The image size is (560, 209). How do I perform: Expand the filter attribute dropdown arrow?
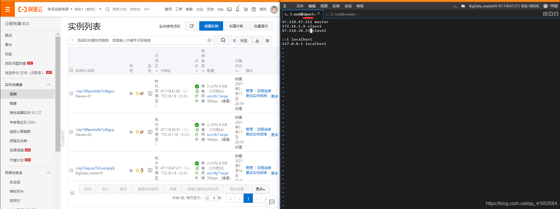coord(72,40)
